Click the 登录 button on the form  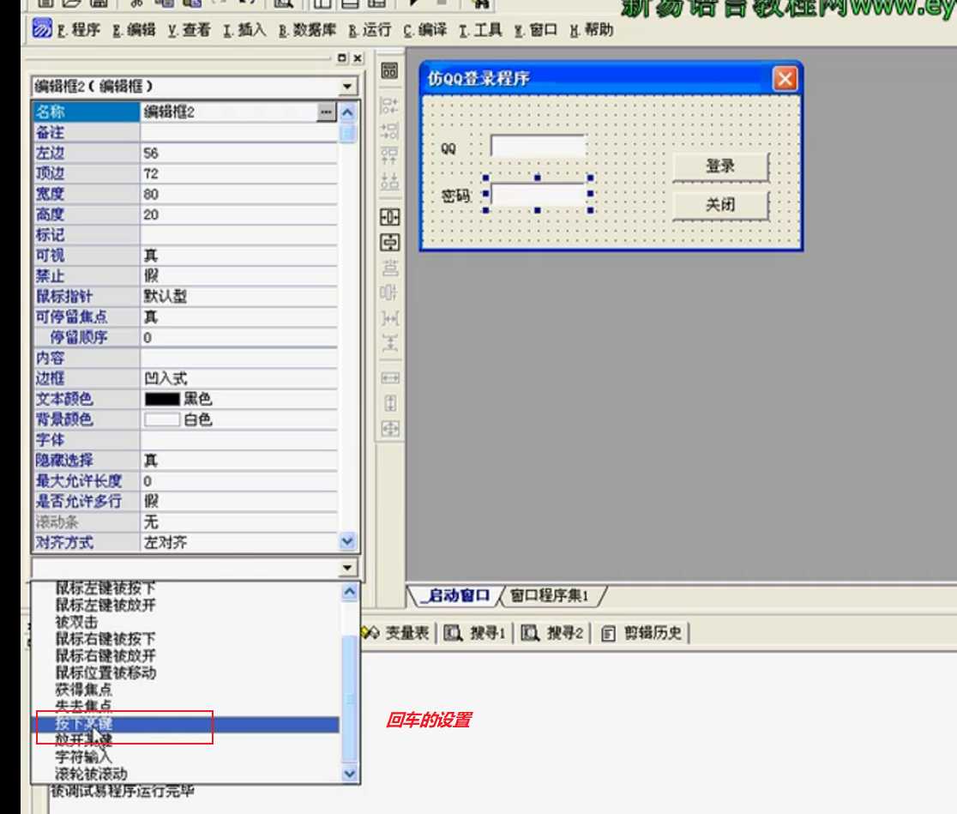click(720, 166)
